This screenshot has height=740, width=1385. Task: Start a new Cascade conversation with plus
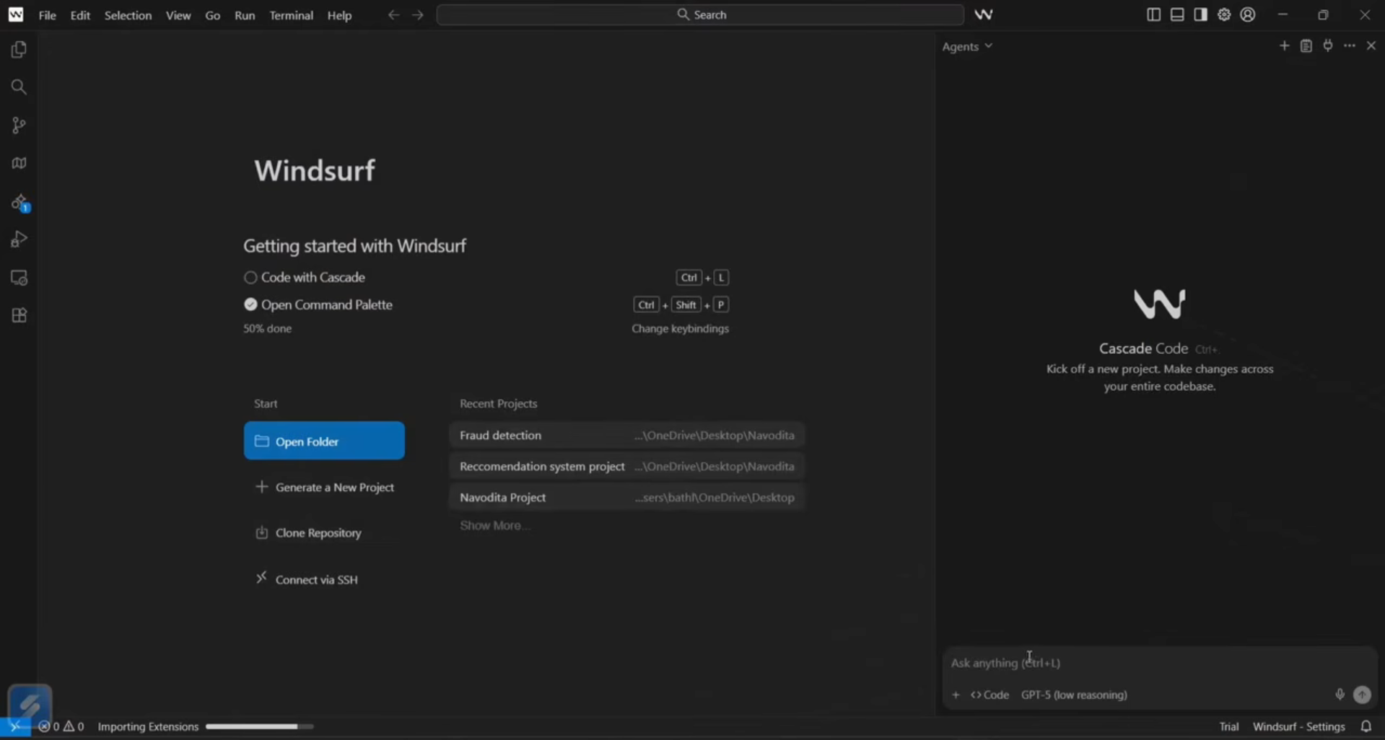tap(1284, 45)
